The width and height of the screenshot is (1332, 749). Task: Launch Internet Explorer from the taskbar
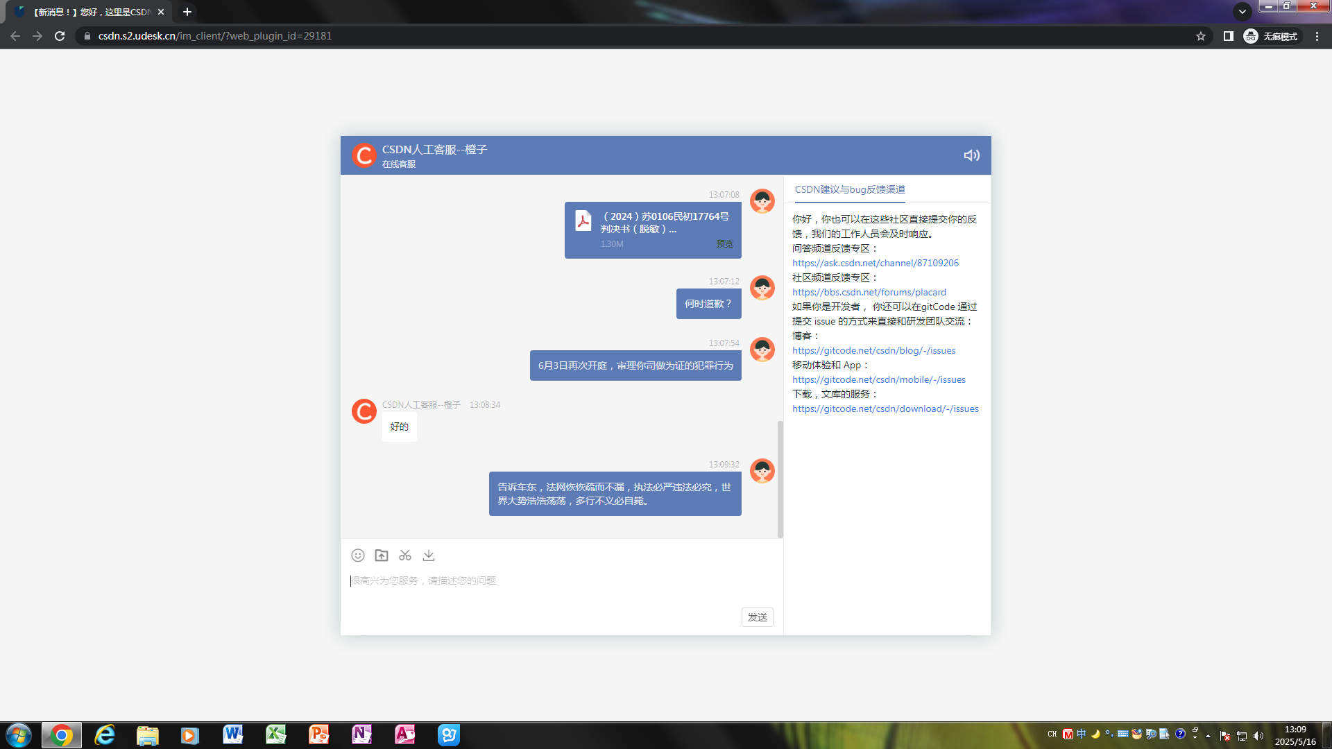(105, 735)
